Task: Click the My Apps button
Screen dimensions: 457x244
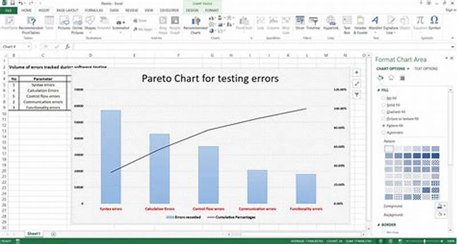Action: (143, 30)
